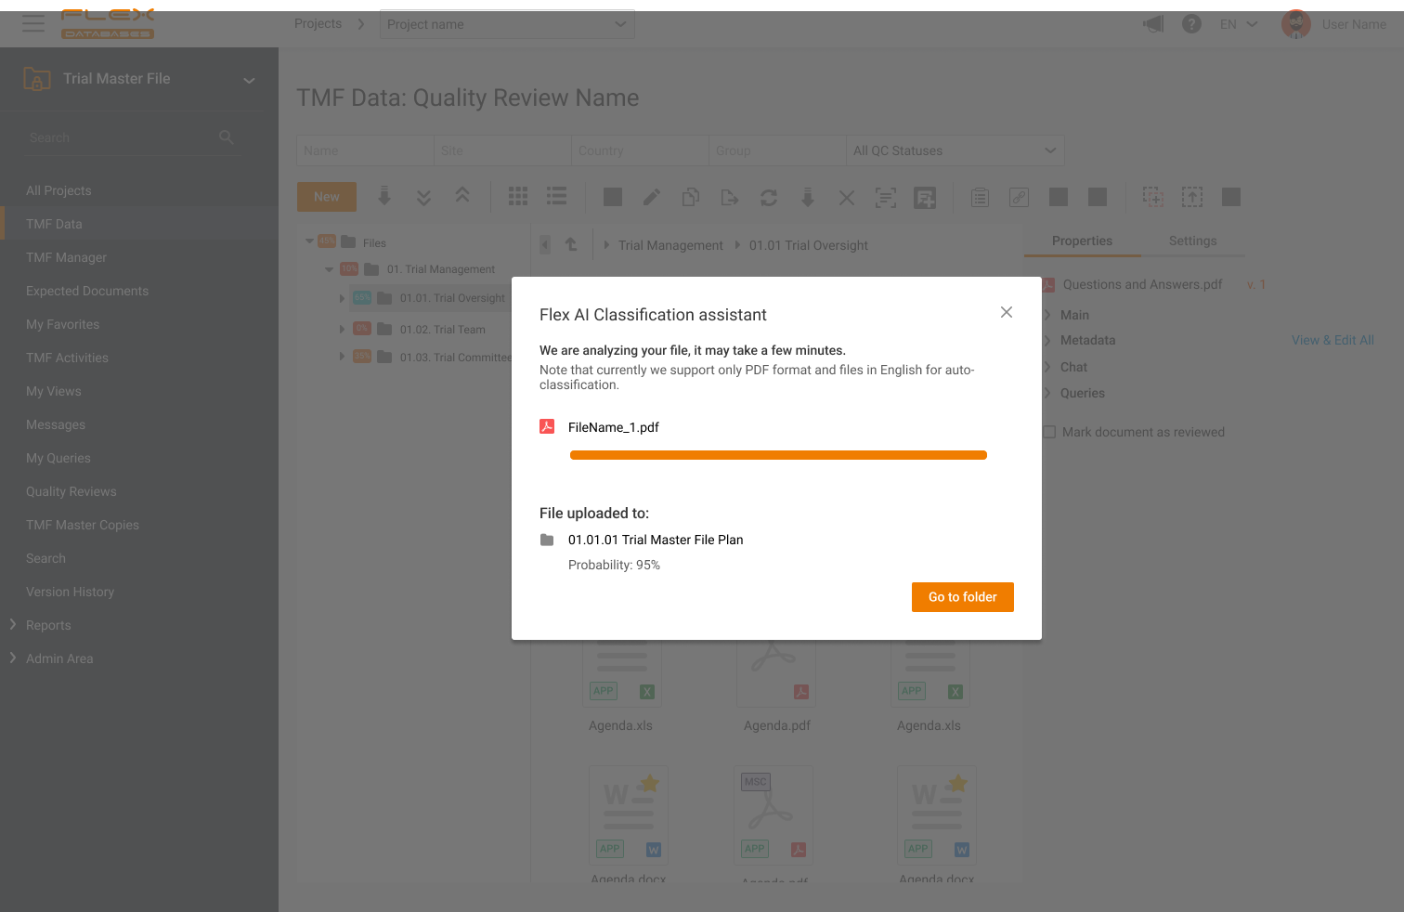Image resolution: width=1404 pixels, height=912 pixels.
Task: Switch to the Settings tab
Action: pos(1192,241)
